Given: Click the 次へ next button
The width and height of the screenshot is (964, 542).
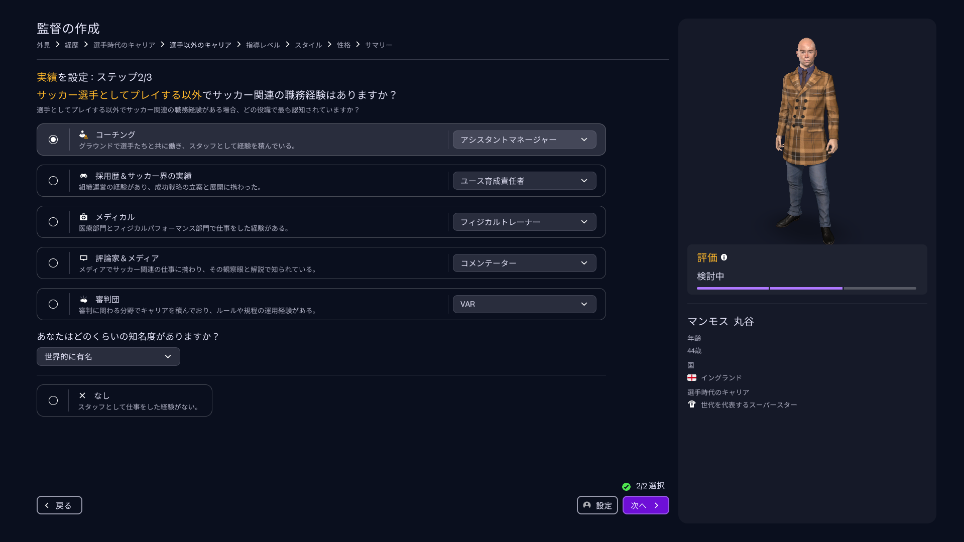Looking at the screenshot, I should pyautogui.click(x=646, y=505).
